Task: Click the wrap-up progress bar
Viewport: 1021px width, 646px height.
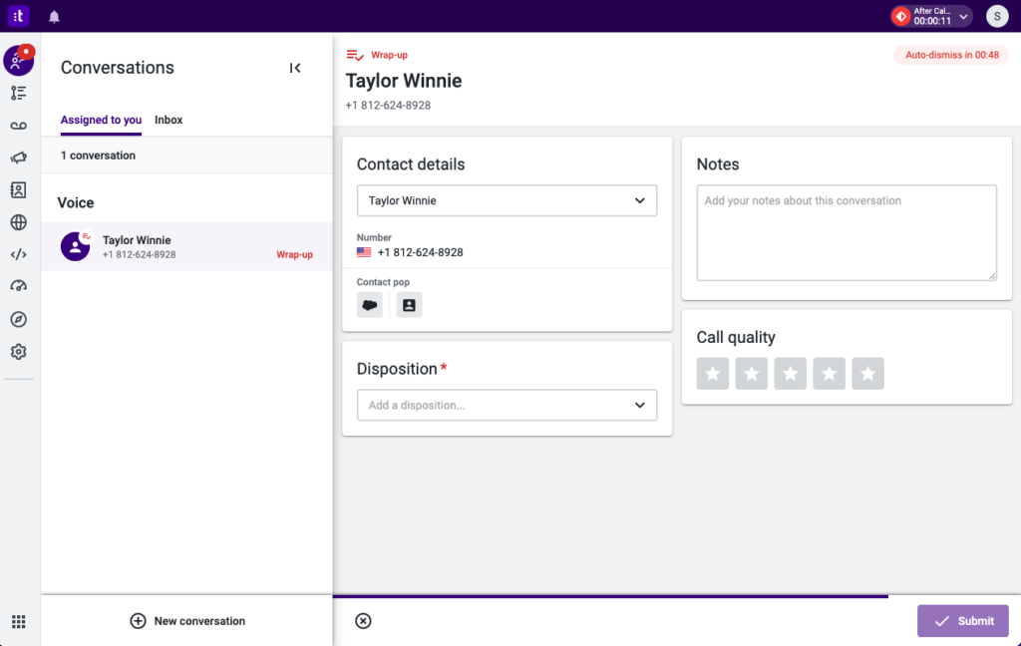Action: (611, 596)
